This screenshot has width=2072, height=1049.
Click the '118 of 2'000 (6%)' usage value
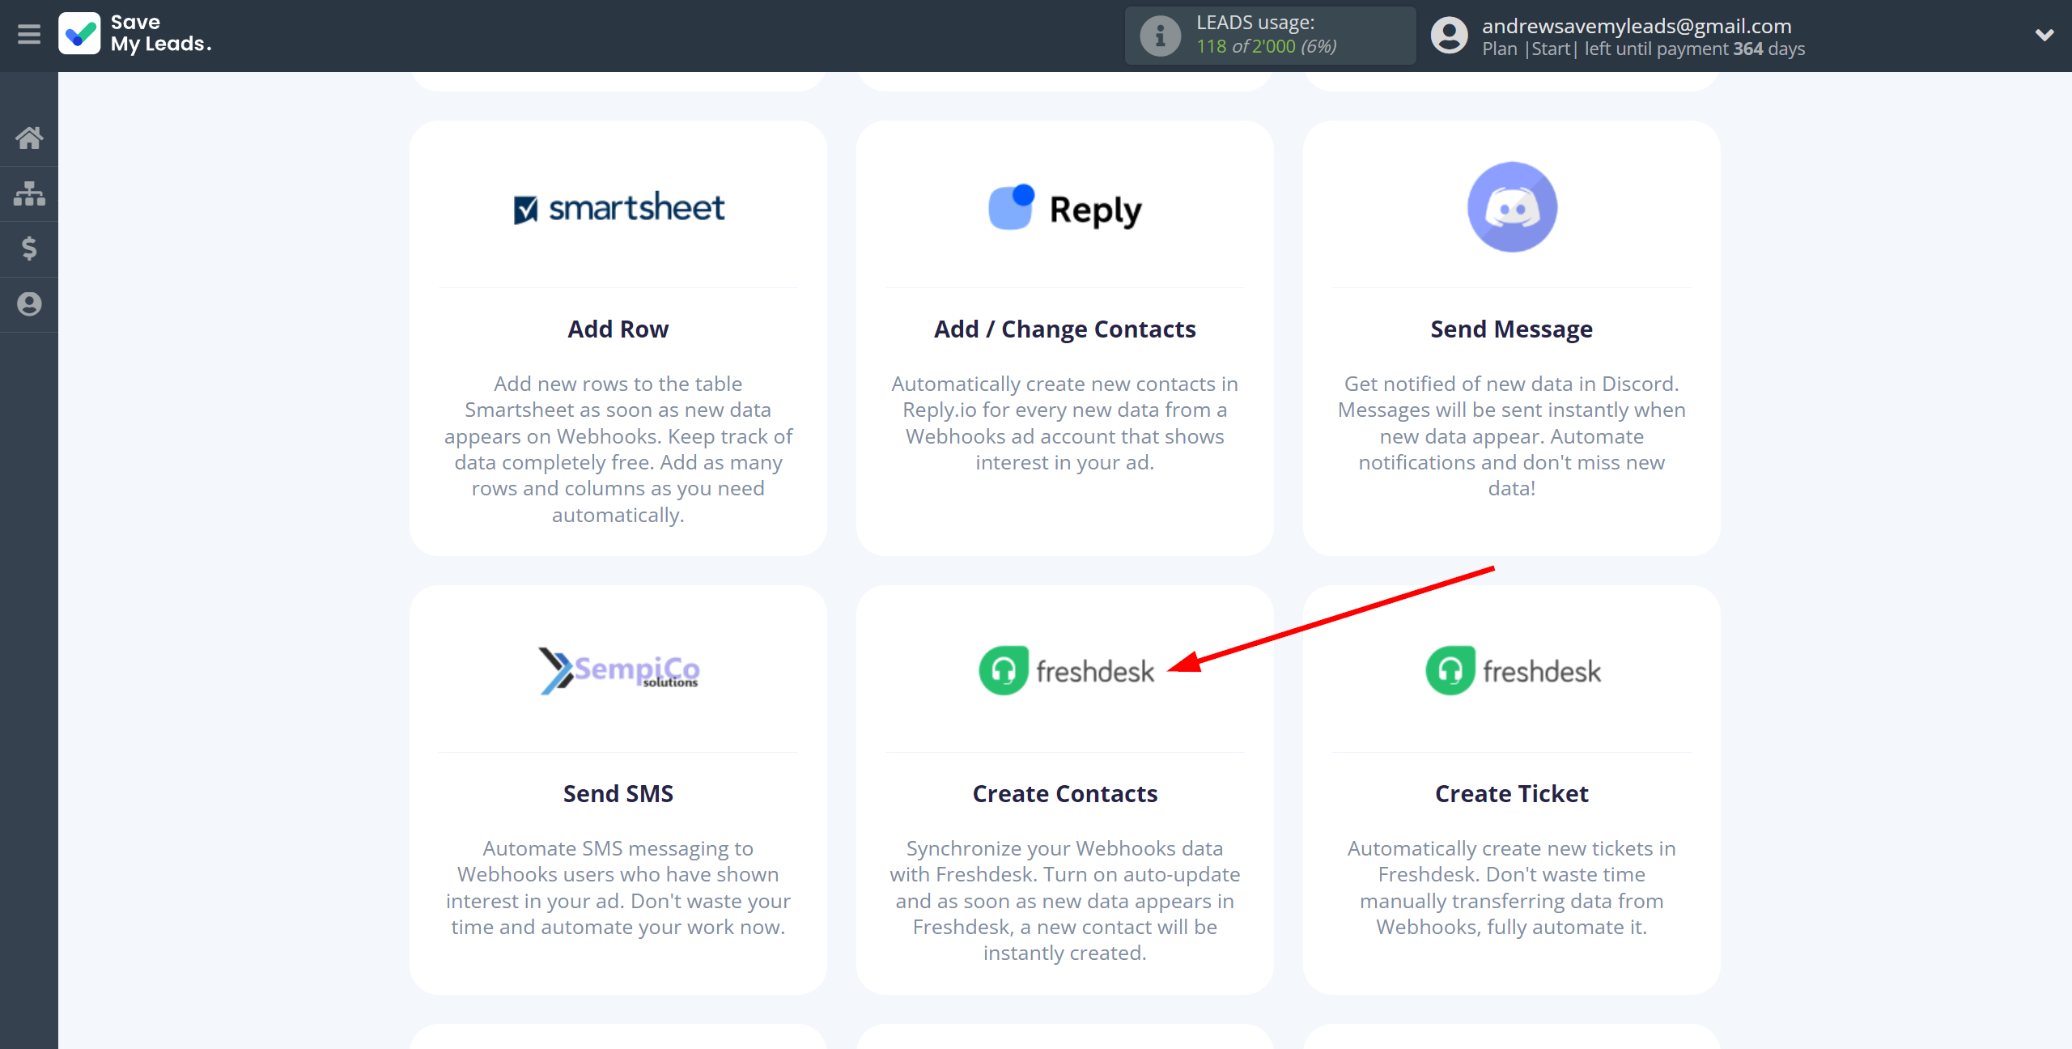(x=1267, y=47)
